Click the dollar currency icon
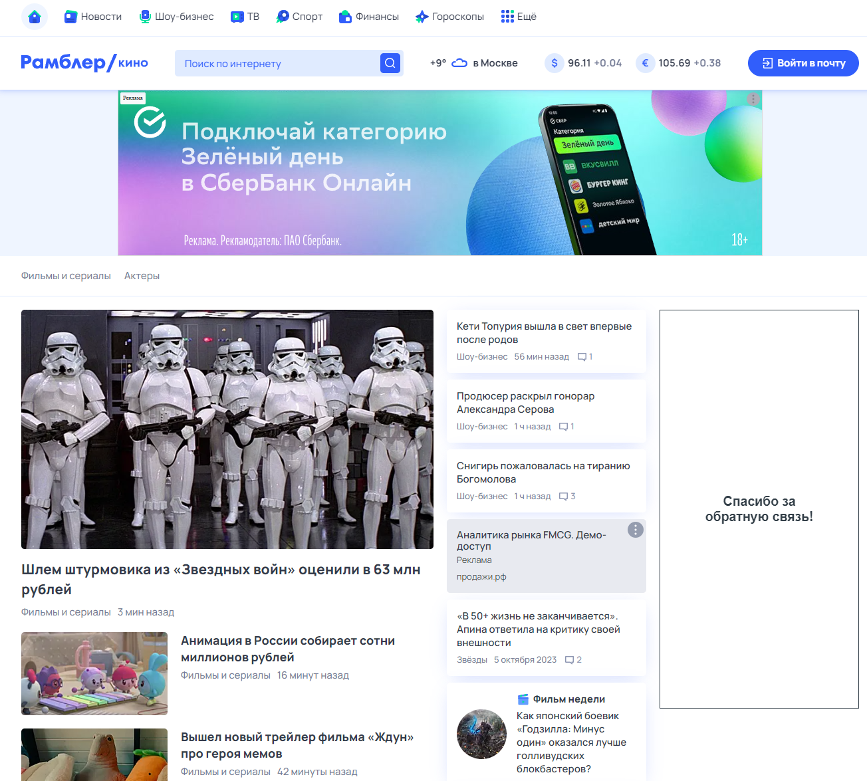Image resolution: width=867 pixels, height=781 pixels. (554, 63)
